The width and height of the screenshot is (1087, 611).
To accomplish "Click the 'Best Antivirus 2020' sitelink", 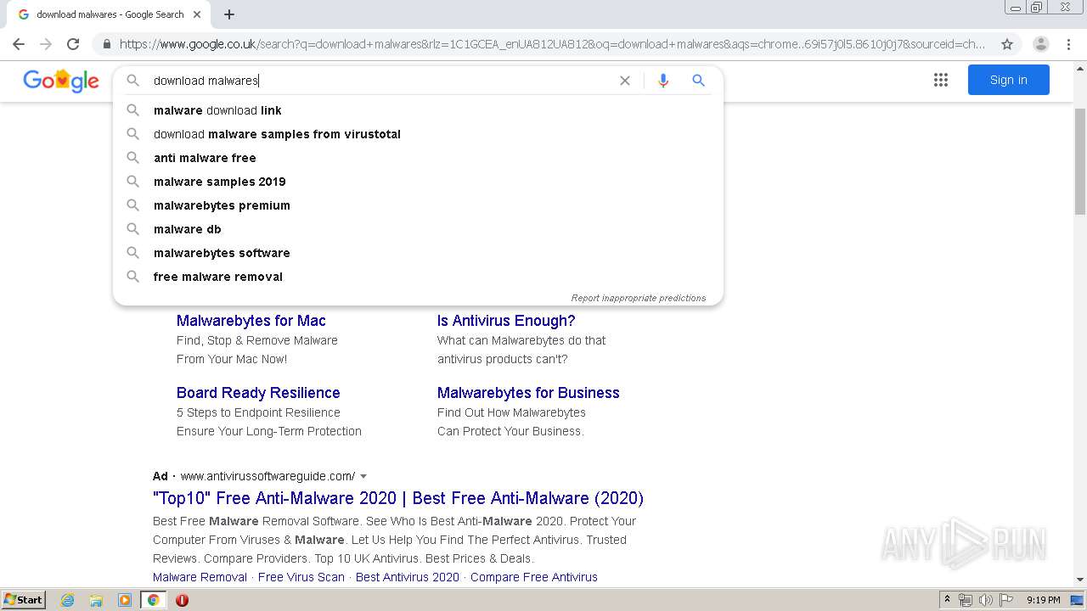I will [x=408, y=577].
